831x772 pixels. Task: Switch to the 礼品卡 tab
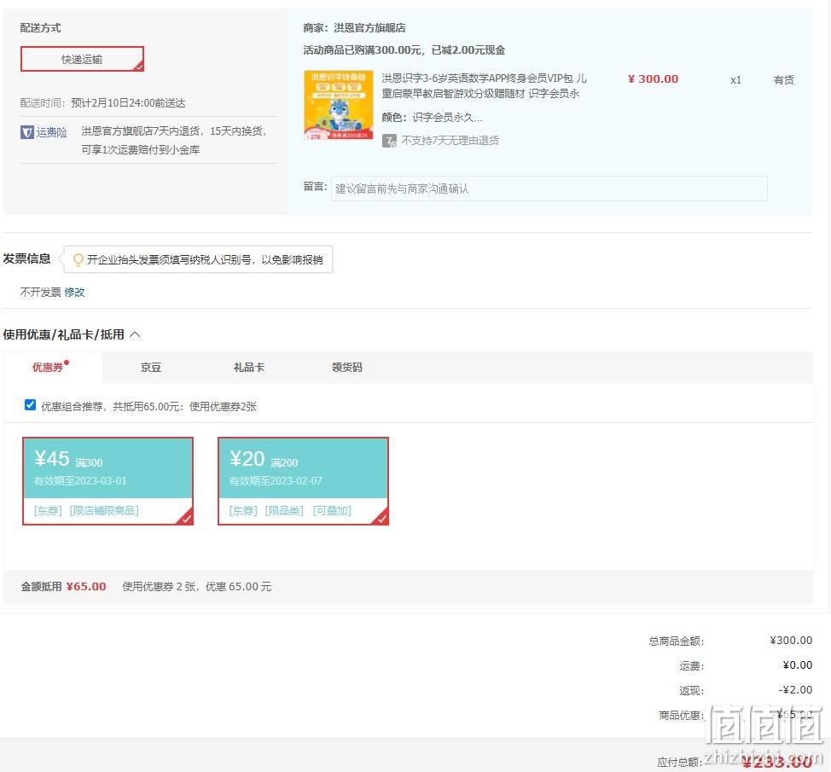(x=249, y=367)
